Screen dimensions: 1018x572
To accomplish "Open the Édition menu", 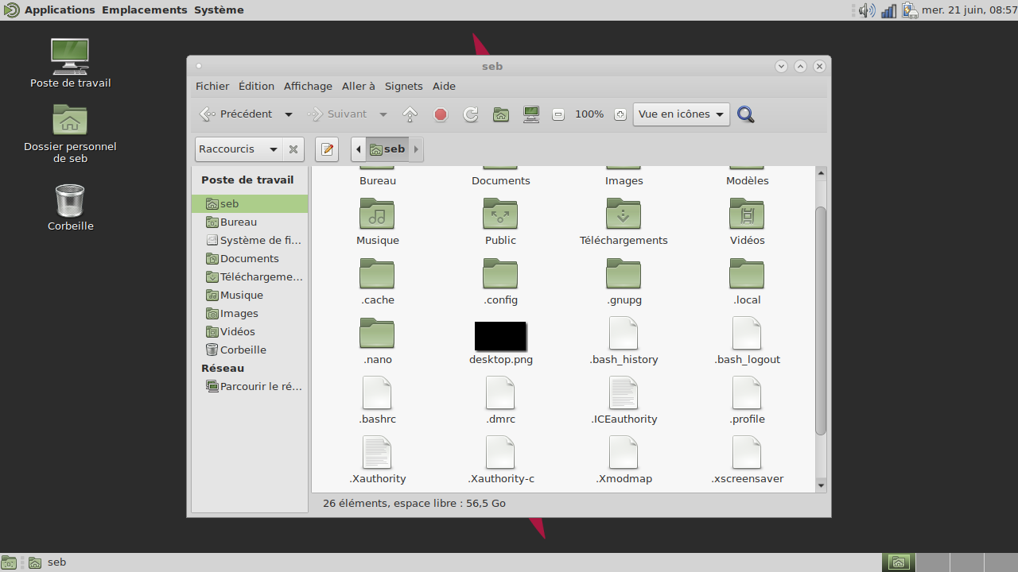I will (x=256, y=86).
